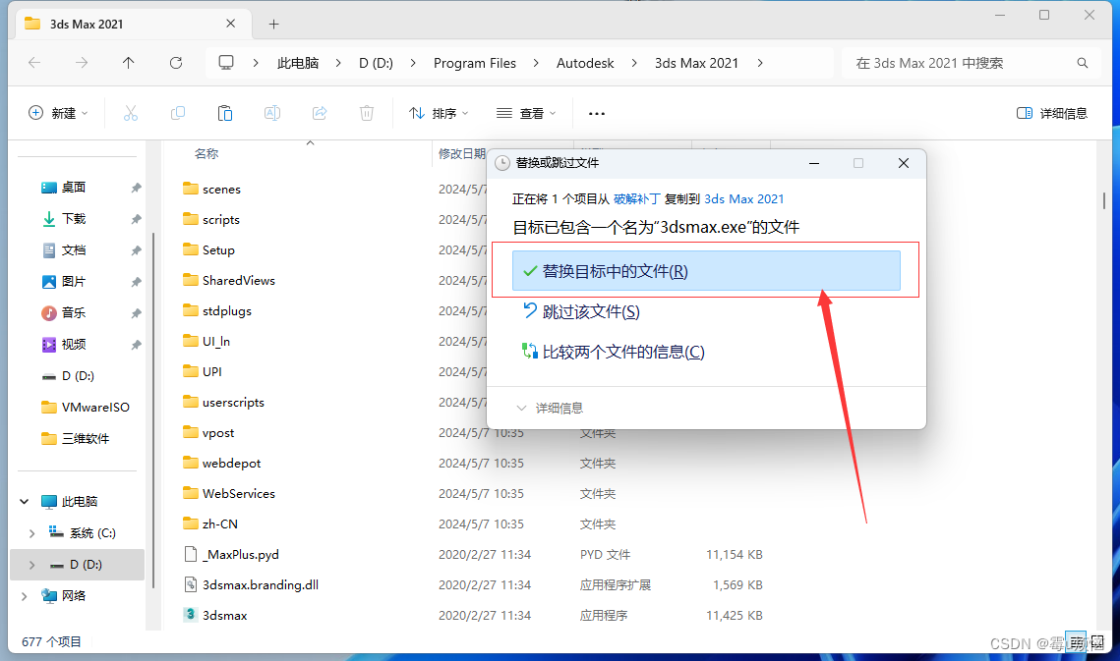This screenshot has width=1120, height=661.
Task: Toggle the 详细信息 details pane
Action: (1051, 113)
